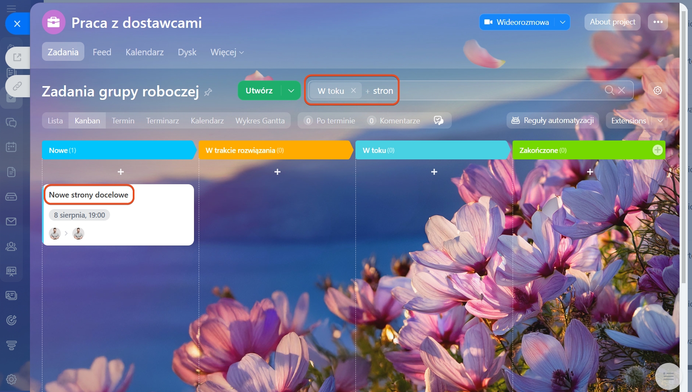Click the Nowe column header
The image size is (692, 392).
coord(119,150)
